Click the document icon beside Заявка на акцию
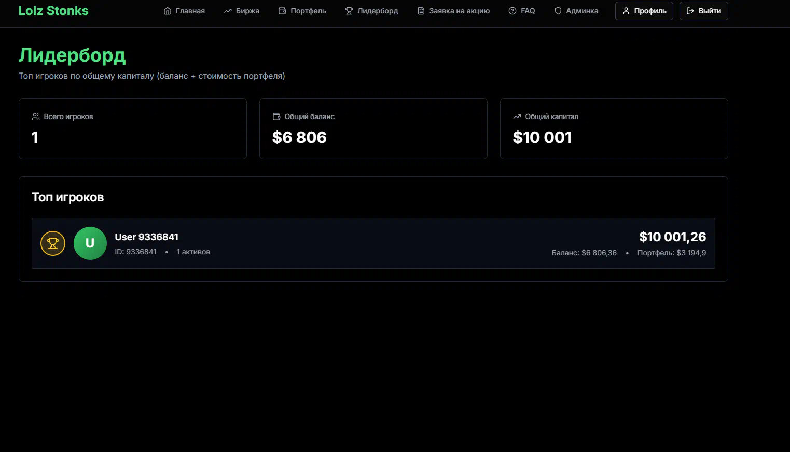790x452 pixels. coord(421,11)
